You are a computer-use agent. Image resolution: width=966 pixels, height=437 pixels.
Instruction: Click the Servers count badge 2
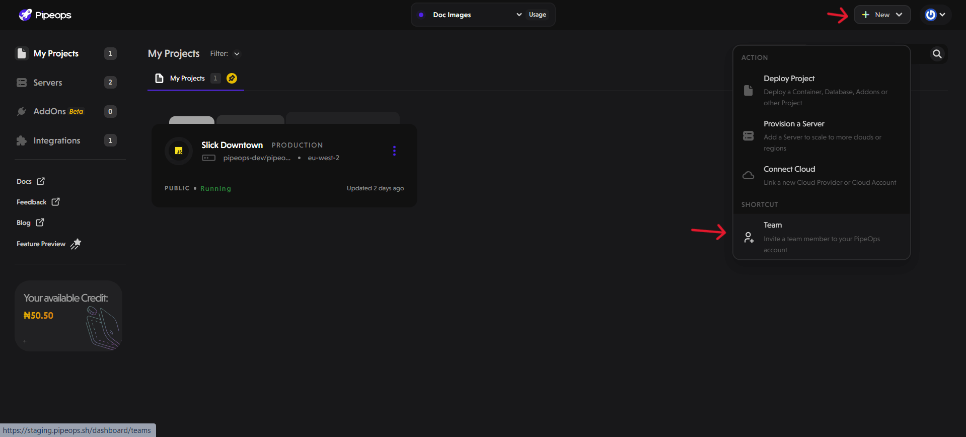(110, 83)
